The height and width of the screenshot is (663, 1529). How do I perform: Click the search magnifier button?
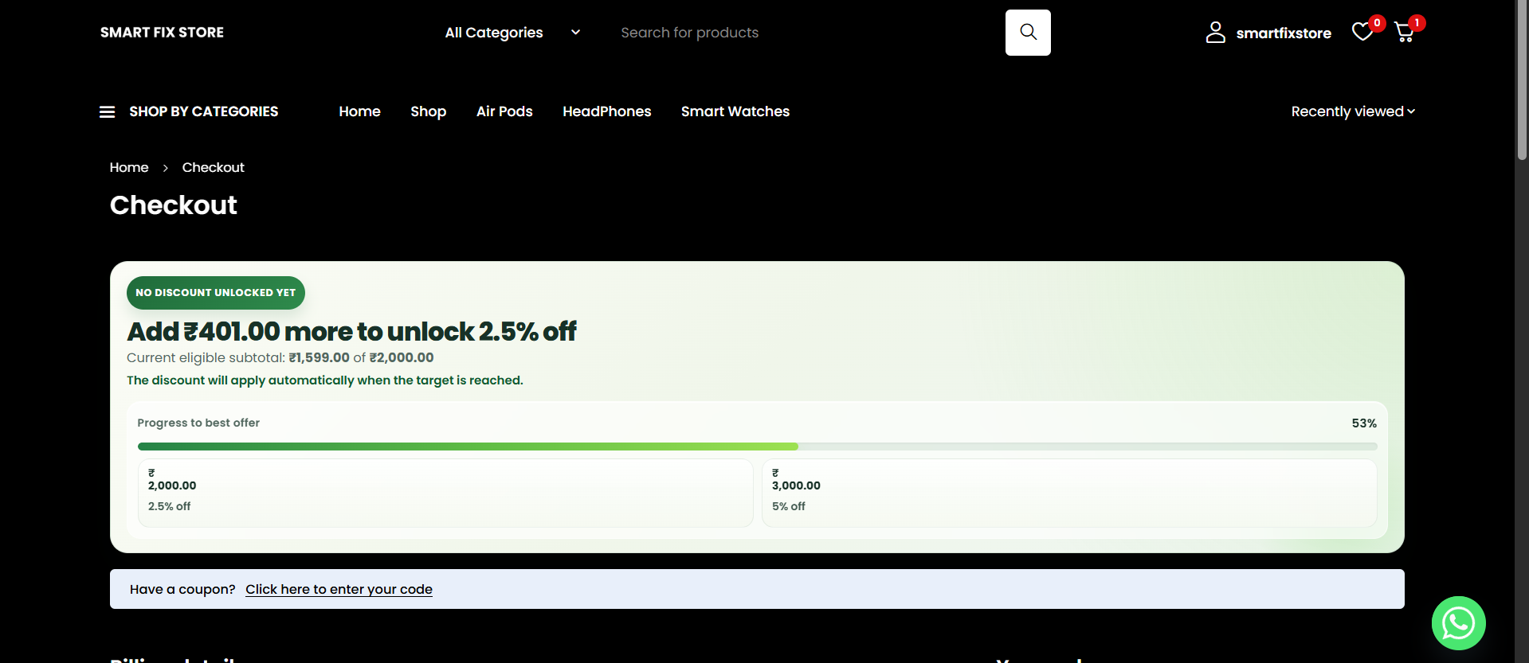click(1028, 33)
